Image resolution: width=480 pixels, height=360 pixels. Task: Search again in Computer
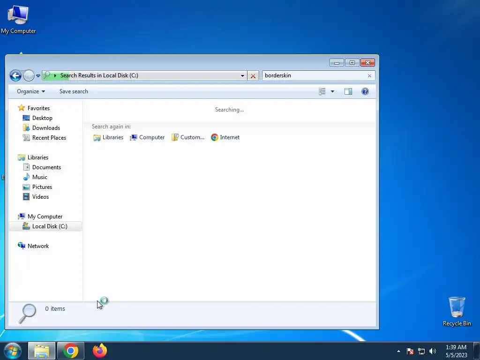[148, 137]
